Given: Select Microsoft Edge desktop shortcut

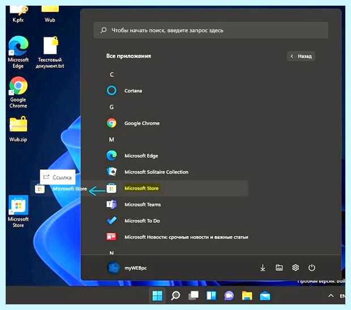Looking at the screenshot, I should (18, 53).
